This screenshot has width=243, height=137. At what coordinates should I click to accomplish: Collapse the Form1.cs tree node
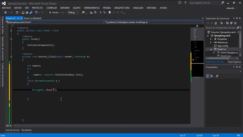pos(211,49)
